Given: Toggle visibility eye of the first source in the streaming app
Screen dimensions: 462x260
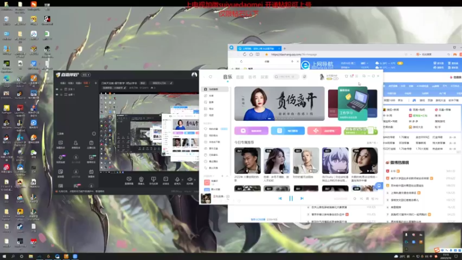Looking at the screenshot, I should pyautogui.click(x=57, y=90).
